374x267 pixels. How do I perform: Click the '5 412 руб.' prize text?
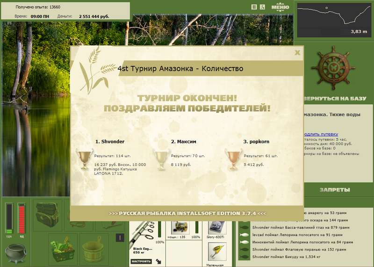pyautogui.click(x=253, y=165)
